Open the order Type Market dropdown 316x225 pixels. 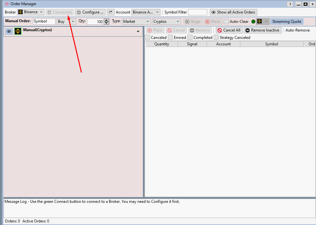coord(136,22)
